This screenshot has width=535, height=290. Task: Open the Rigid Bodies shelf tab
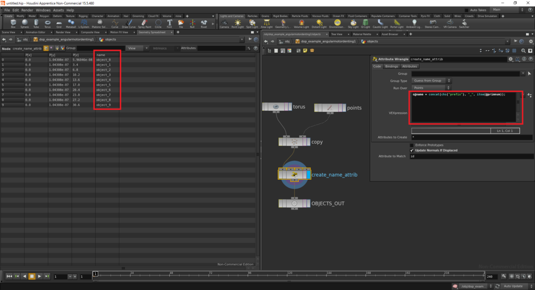click(x=280, y=16)
